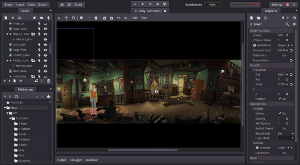This screenshot has height=165, width=300.
Task: Go to previous object in Inspector
Action: pyautogui.click(x=283, y=18)
